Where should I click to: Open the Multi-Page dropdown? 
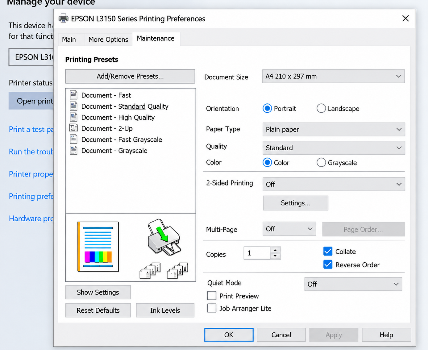coord(289,229)
